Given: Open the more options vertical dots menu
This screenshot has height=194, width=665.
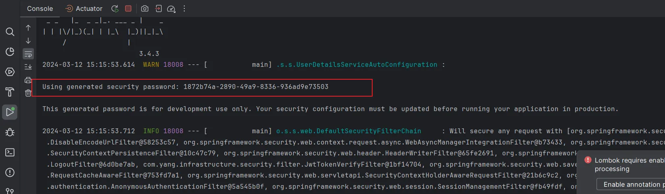Looking at the screenshot, I should point(184,8).
